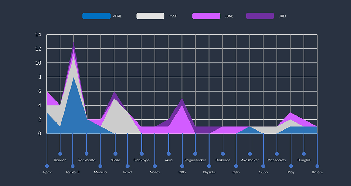Click the marker dot above Mallox
Image resolution: width=351 pixels, height=186 pixels.
155,166
